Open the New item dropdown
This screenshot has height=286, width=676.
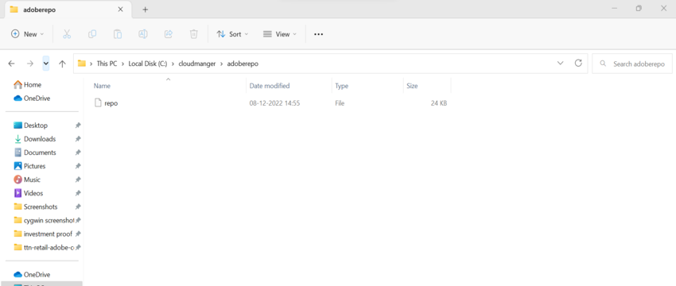pos(28,34)
